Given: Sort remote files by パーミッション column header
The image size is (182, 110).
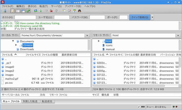Looking at the screenshot, I should coord(167,55).
